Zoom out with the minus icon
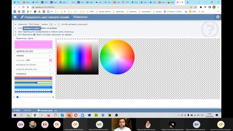233x131 pixels. tap(14, 97)
